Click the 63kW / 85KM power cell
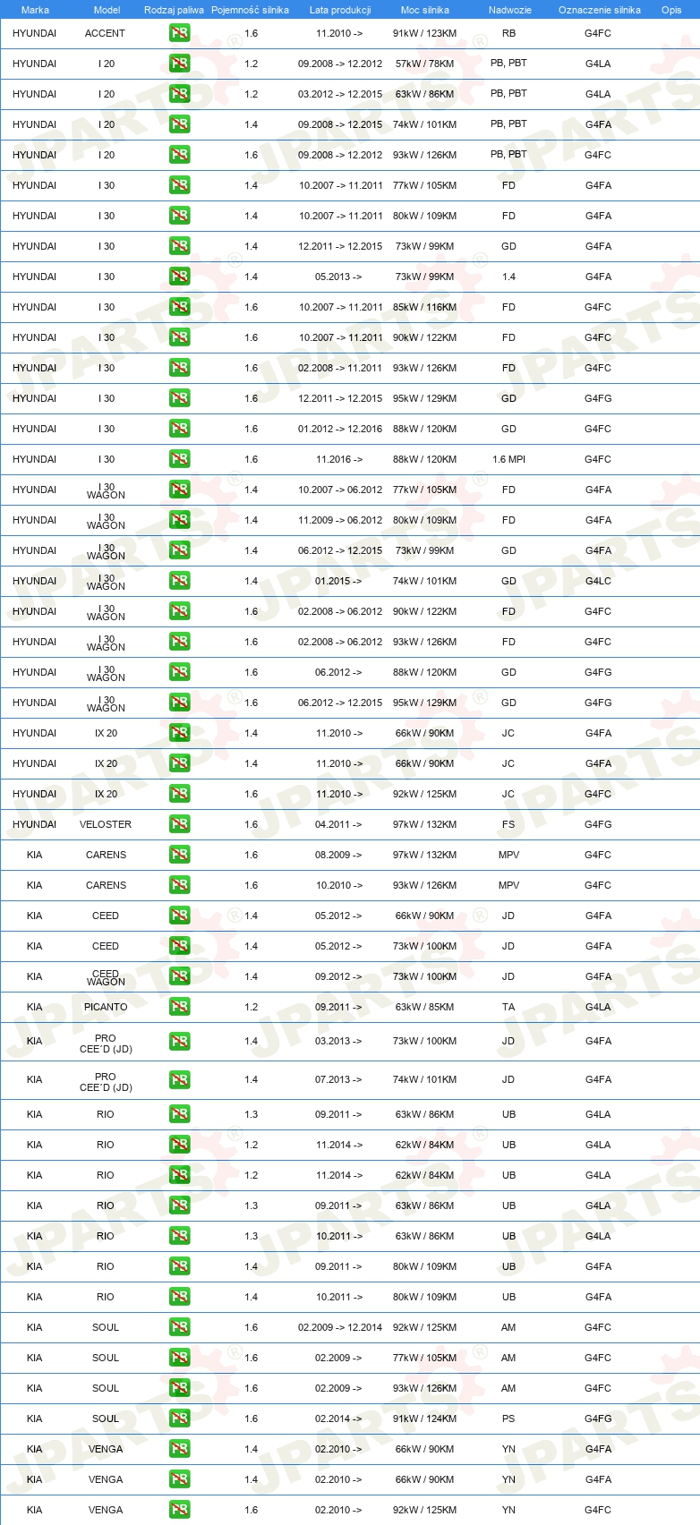 (x=424, y=1007)
